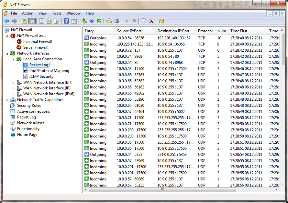
Task: Open the Tools menu
Action: pos(56,13)
